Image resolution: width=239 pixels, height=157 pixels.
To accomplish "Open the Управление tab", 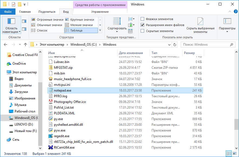I will click(100, 12).
